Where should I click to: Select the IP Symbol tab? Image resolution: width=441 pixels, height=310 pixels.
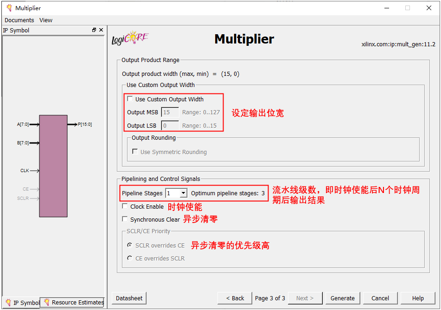tap(21, 303)
